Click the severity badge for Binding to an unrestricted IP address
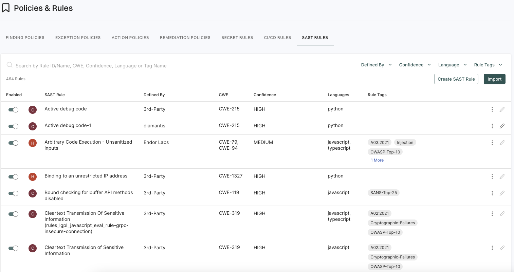 coord(33,176)
